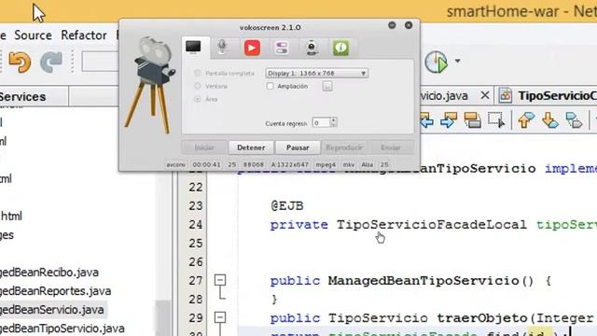The image size is (597, 336).
Task: Click the next bookmark down-arrow icon
Action: click(x=549, y=120)
